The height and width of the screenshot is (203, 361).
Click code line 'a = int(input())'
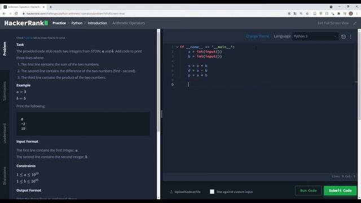pyautogui.click(x=205, y=52)
